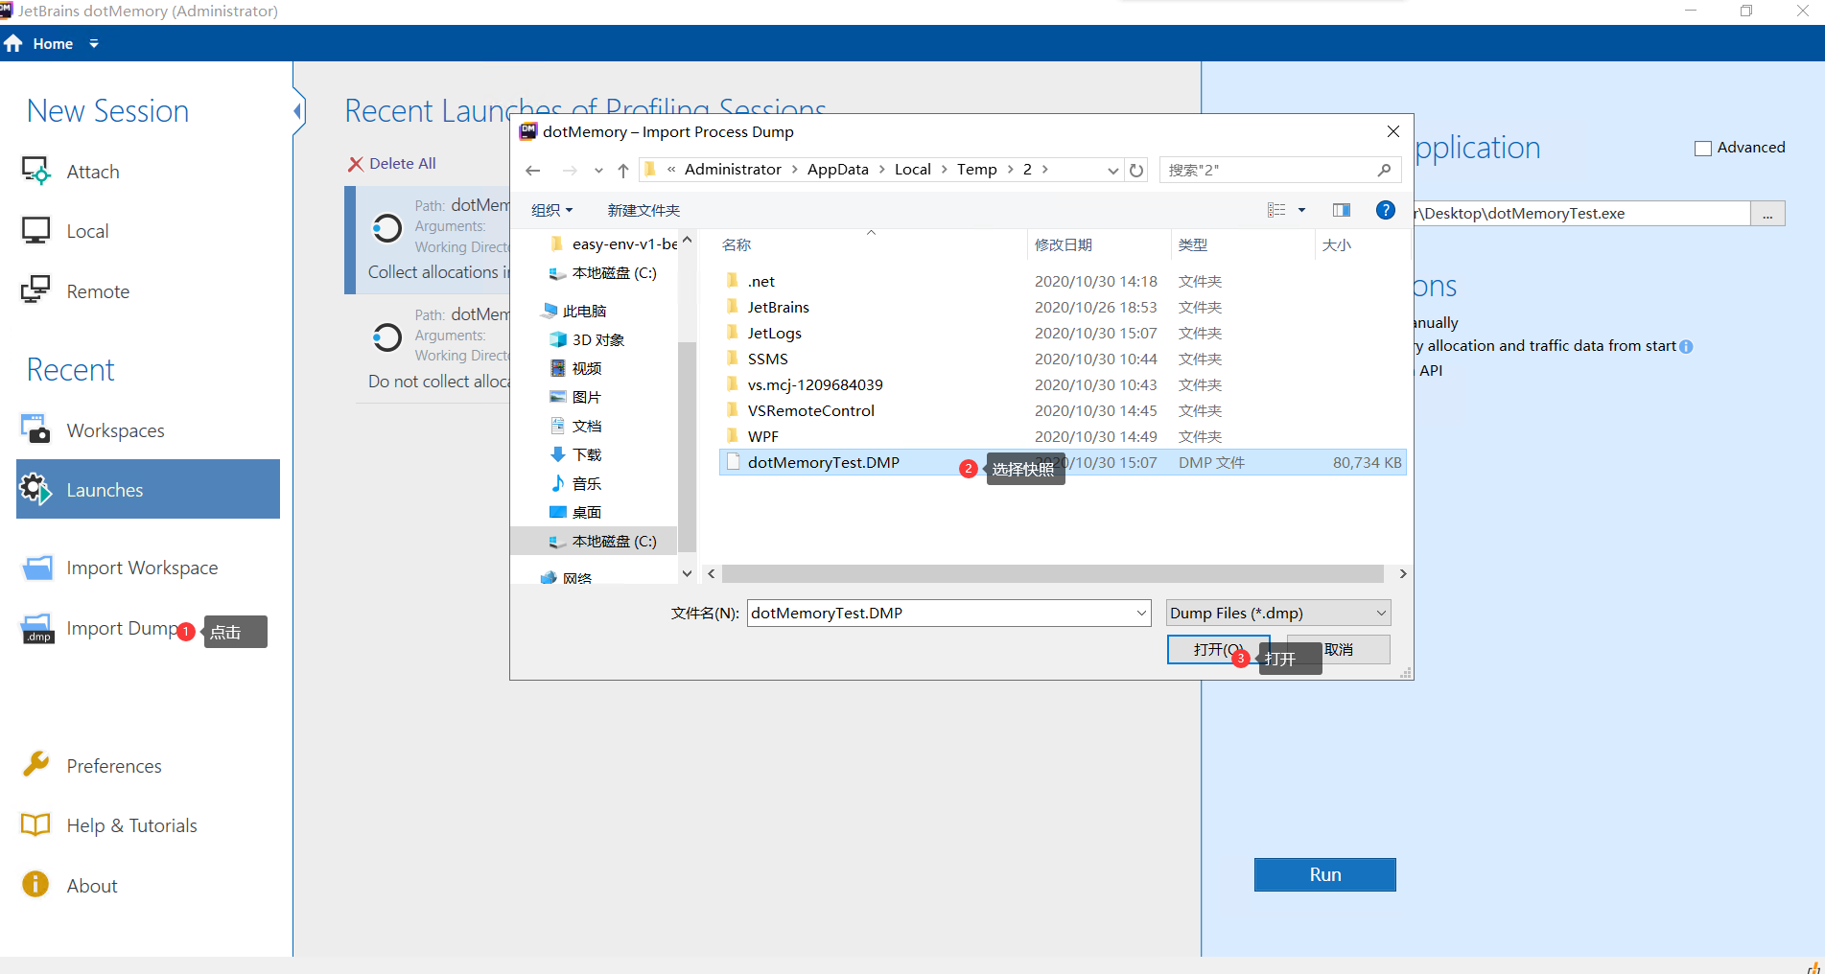Image resolution: width=1825 pixels, height=974 pixels.
Task: Click 新建文件夹 to create a folder
Action: (x=643, y=210)
